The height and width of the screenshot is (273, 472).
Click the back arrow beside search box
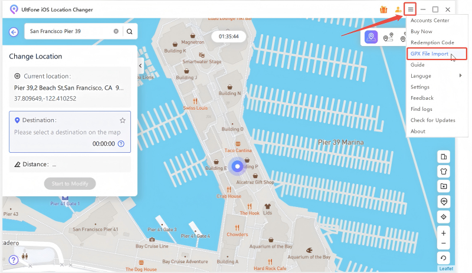[x=14, y=32]
